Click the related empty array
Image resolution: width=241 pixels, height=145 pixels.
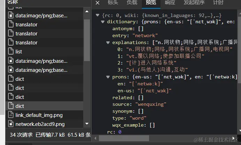[x=141, y=97]
